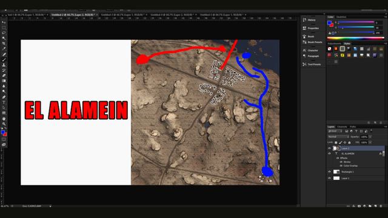The image size is (388, 218).
Task: Select the Path Selection tool
Action: (x=4, y=108)
